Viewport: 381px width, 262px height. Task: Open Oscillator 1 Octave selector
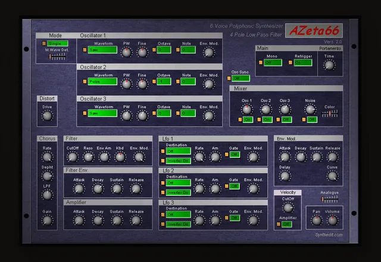pos(164,50)
